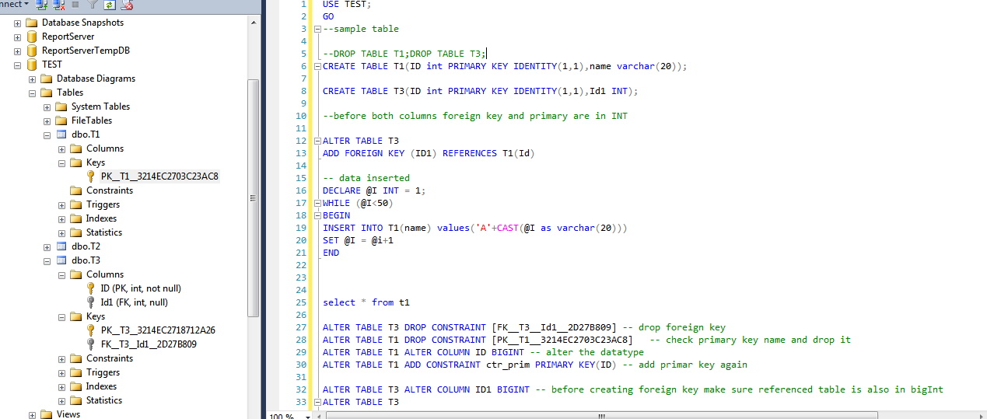Click the comment '-- data inserted' on line 15
Image resolution: width=987 pixels, height=419 pixels.
[x=366, y=178]
